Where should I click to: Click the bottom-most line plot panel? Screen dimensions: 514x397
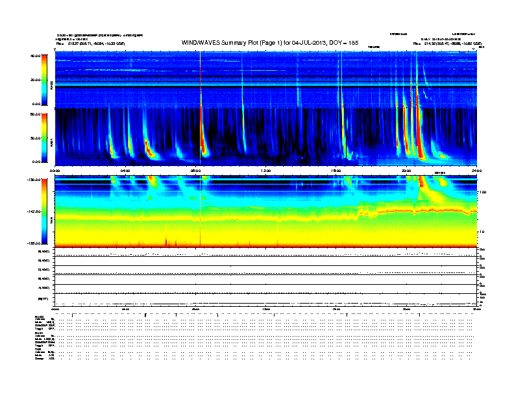point(266,300)
